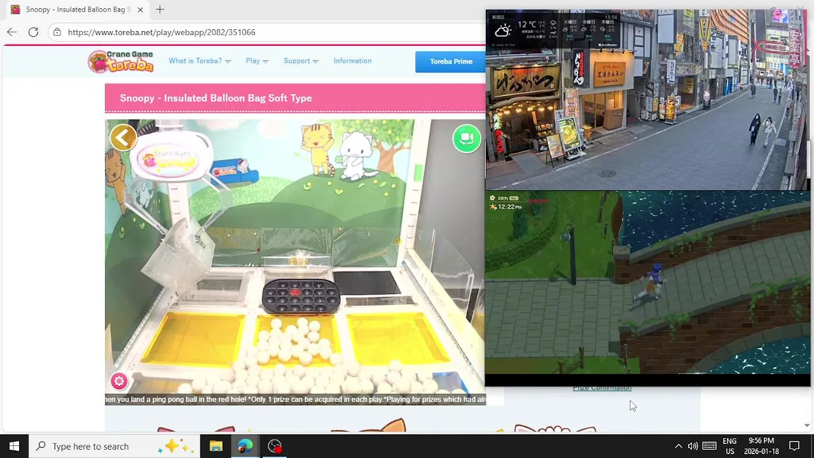
Task: Click the Edge browser taskbar icon
Action: (245, 446)
